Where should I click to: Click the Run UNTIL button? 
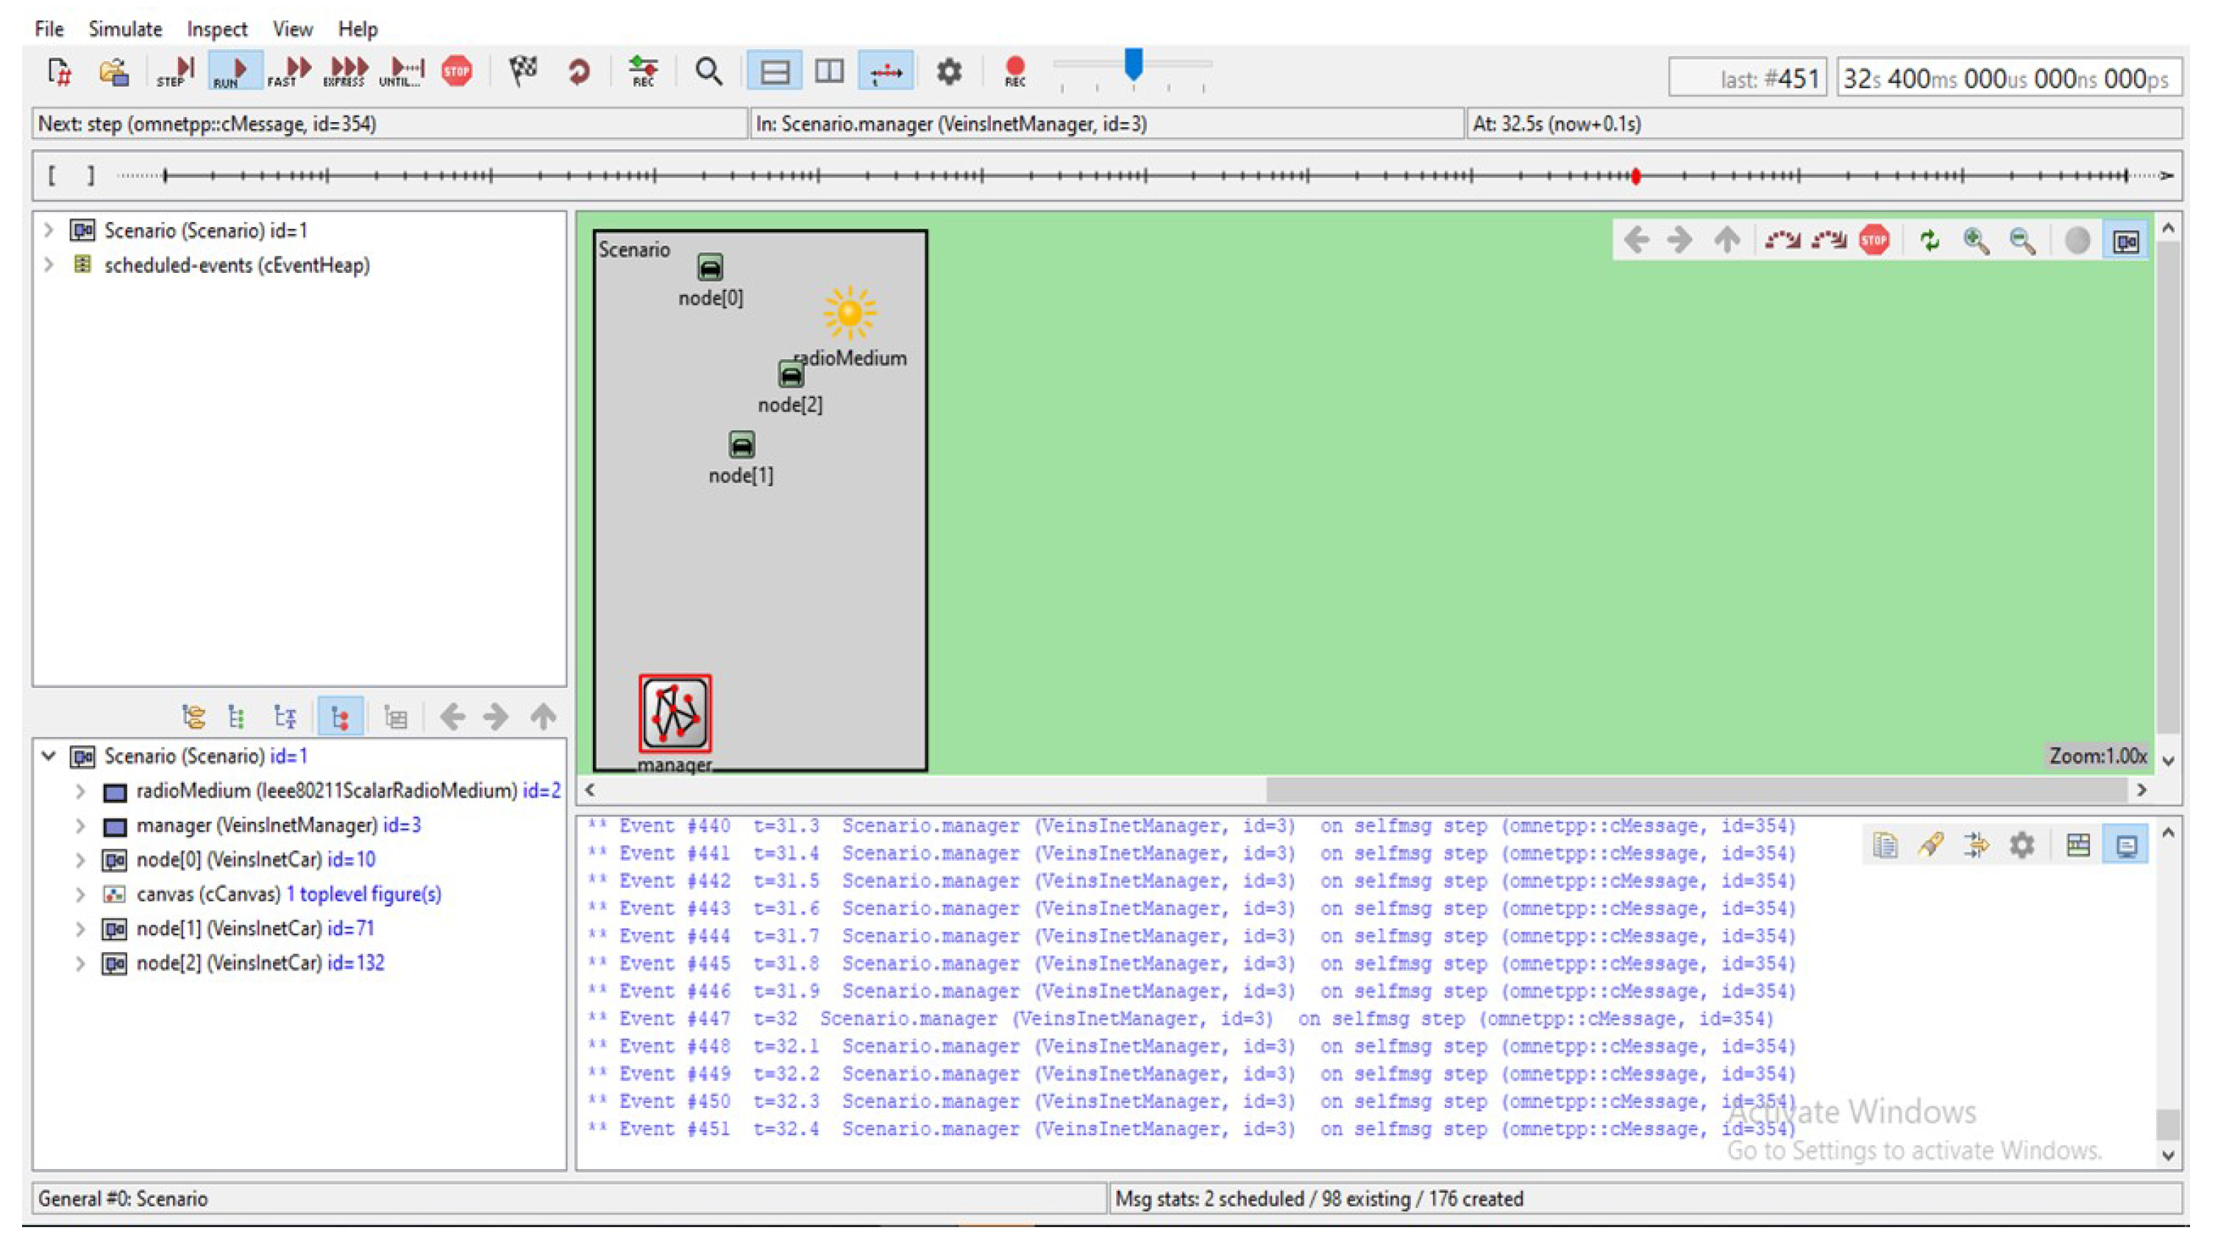[402, 71]
